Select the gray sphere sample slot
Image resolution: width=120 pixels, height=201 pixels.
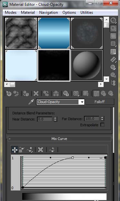click(x=87, y=66)
